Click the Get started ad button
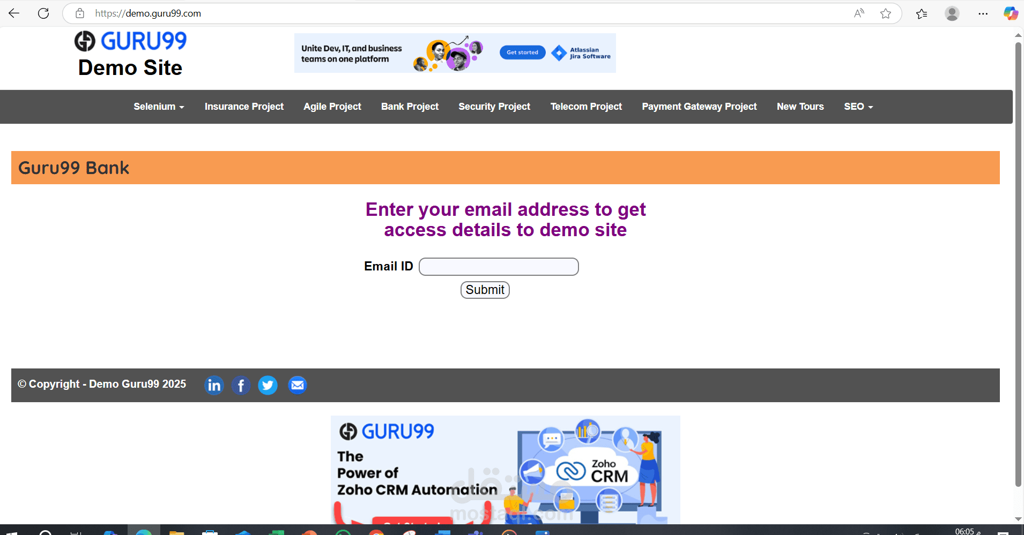The width and height of the screenshot is (1024, 535). point(522,52)
